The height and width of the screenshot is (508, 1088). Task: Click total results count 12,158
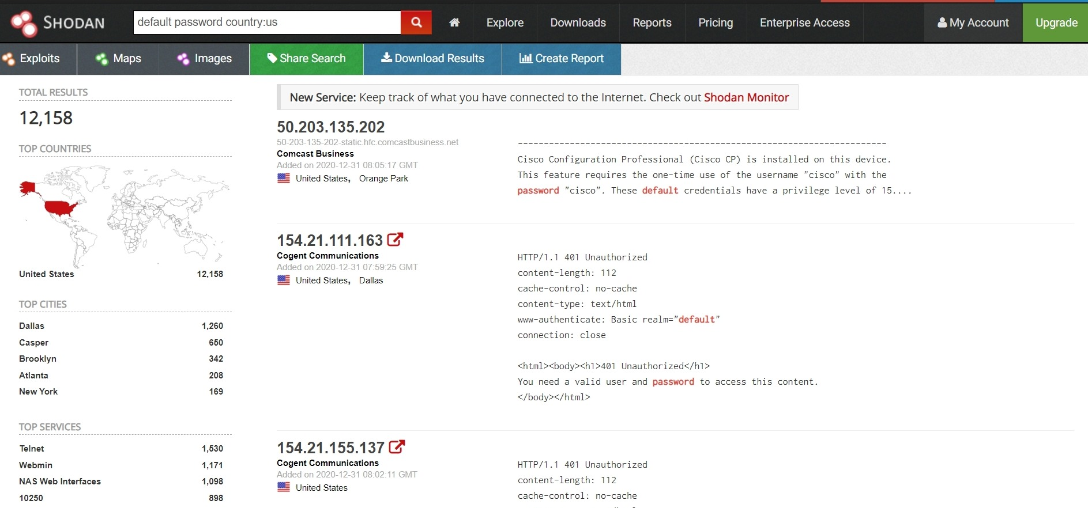(46, 118)
